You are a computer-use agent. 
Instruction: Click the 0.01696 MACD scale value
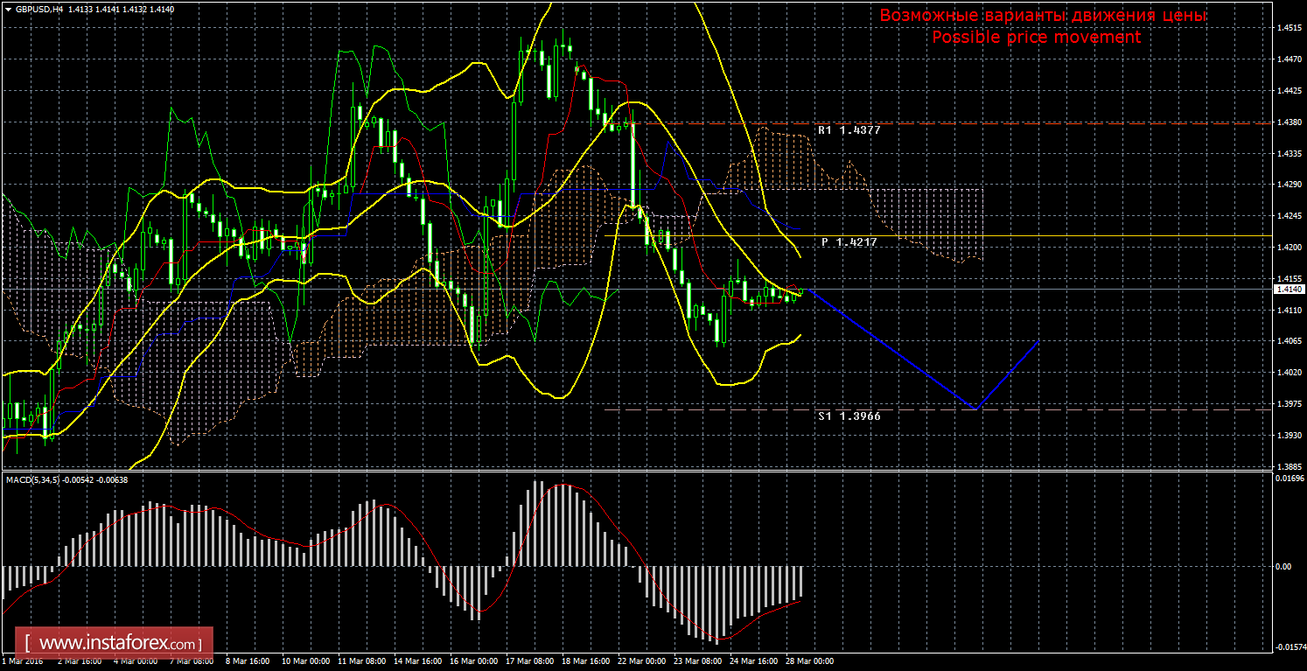pos(1290,479)
